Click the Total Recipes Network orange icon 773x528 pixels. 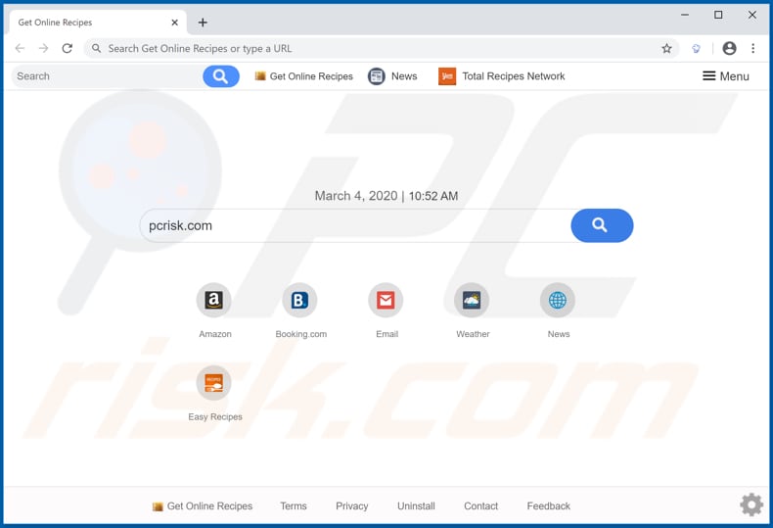[447, 76]
